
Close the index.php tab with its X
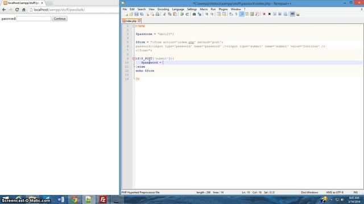click(139, 21)
